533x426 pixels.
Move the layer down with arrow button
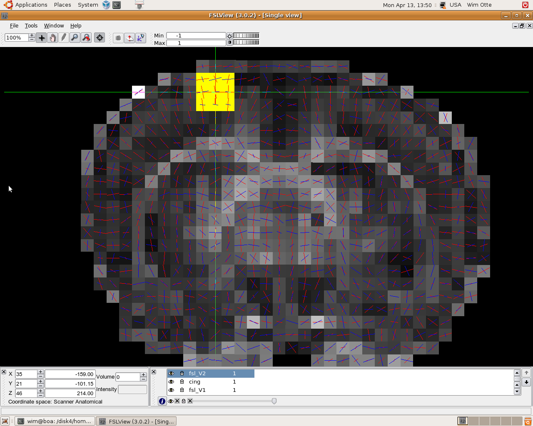pos(526,382)
